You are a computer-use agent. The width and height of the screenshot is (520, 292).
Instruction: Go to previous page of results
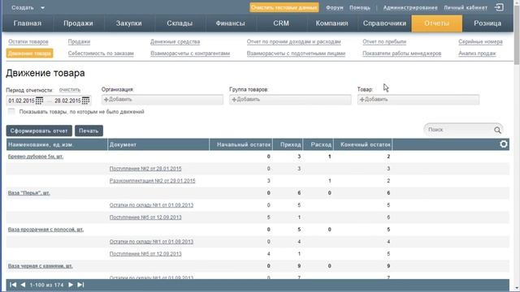pyautogui.click(x=23, y=285)
